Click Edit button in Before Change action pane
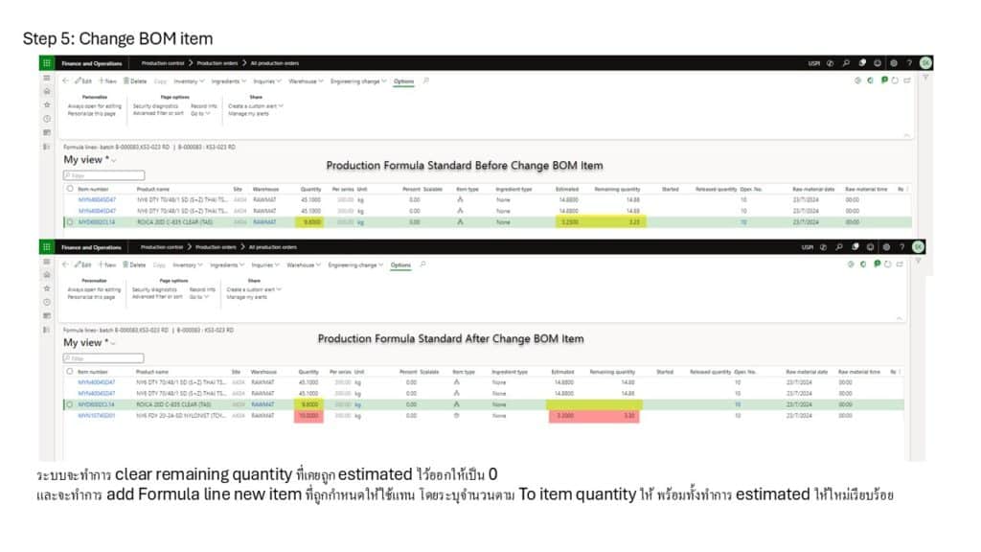 tap(83, 81)
